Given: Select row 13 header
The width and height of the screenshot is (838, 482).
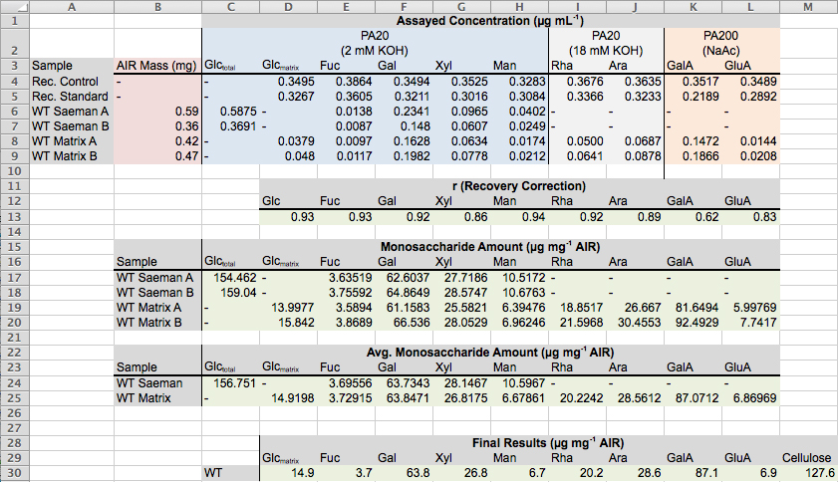Looking at the screenshot, I should (14, 217).
